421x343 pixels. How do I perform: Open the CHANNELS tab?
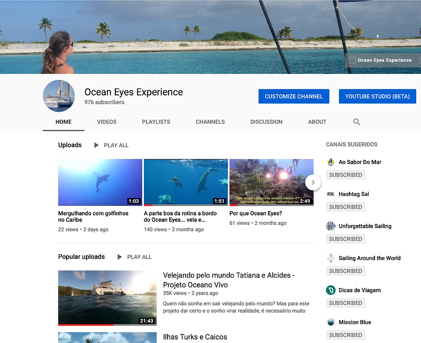tap(210, 122)
